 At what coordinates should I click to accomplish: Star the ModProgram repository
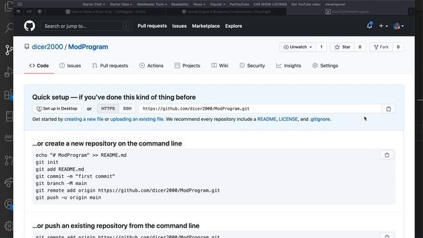point(342,47)
